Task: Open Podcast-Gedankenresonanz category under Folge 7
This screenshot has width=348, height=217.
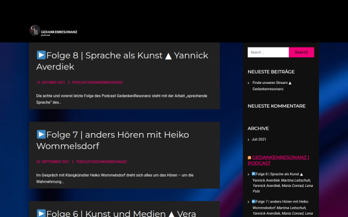Action: coord(101,161)
